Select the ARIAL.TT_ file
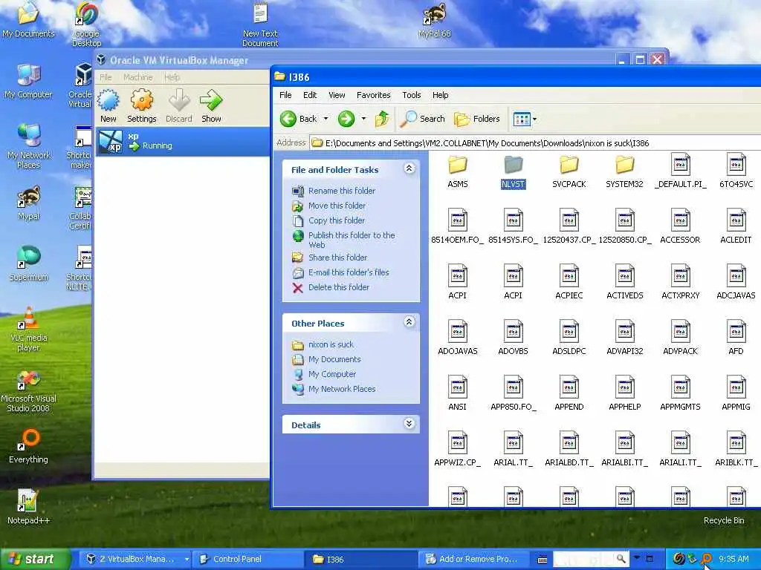 tap(513, 451)
